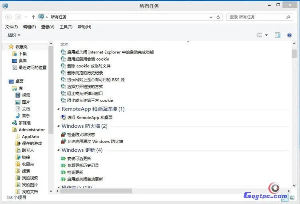Select the Administrator folder

pos(32,130)
